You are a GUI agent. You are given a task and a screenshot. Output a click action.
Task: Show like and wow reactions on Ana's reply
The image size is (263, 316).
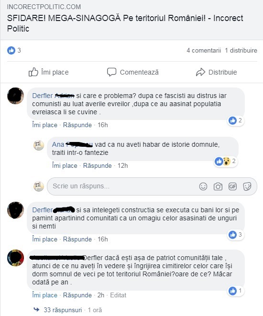pyautogui.click(x=225, y=161)
